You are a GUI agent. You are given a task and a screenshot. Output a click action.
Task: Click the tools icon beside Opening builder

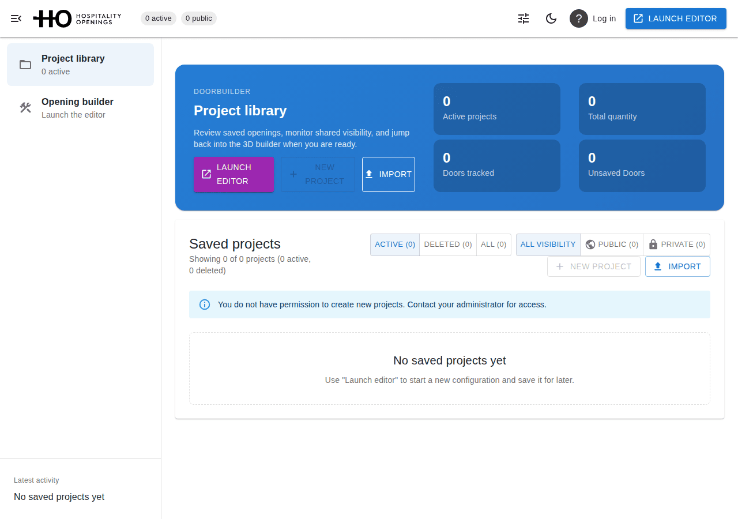[x=25, y=108]
